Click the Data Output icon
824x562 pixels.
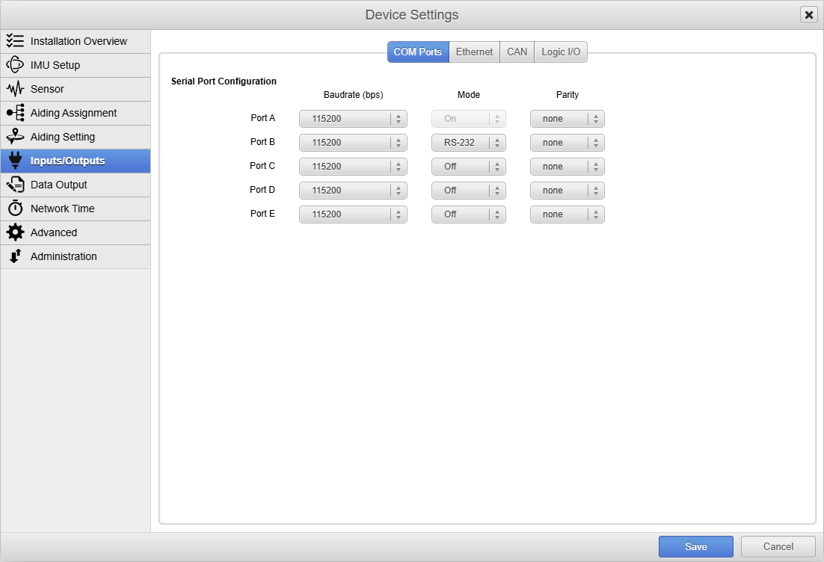point(15,185)
